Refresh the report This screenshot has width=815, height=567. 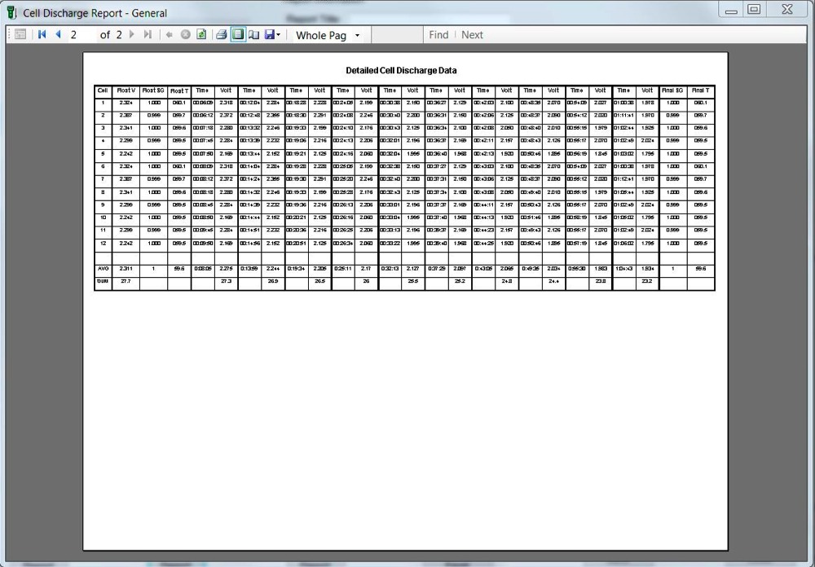[x=200, y=35]
